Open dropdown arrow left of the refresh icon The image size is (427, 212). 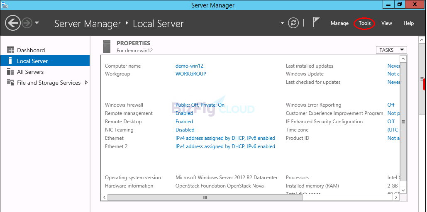[282, 23]
